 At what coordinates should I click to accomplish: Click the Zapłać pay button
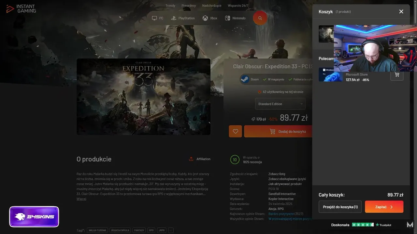[x=384, y=207]
